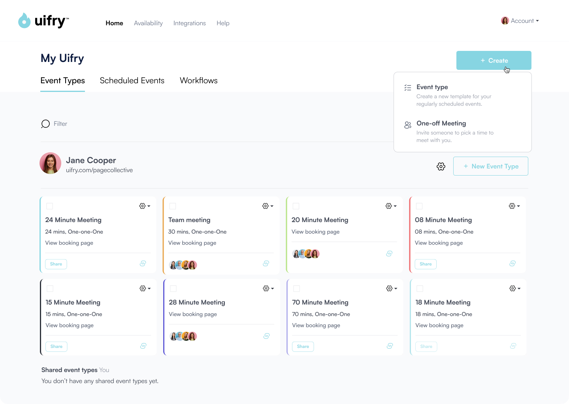The width and height of the screenshot is (569, 404).
Task: Switch to the Scheduled Events tab
Action: pyautogui.click(x=132, y=80)
